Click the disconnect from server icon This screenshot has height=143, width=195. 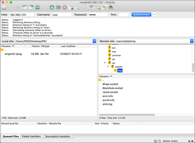[71, 8]
